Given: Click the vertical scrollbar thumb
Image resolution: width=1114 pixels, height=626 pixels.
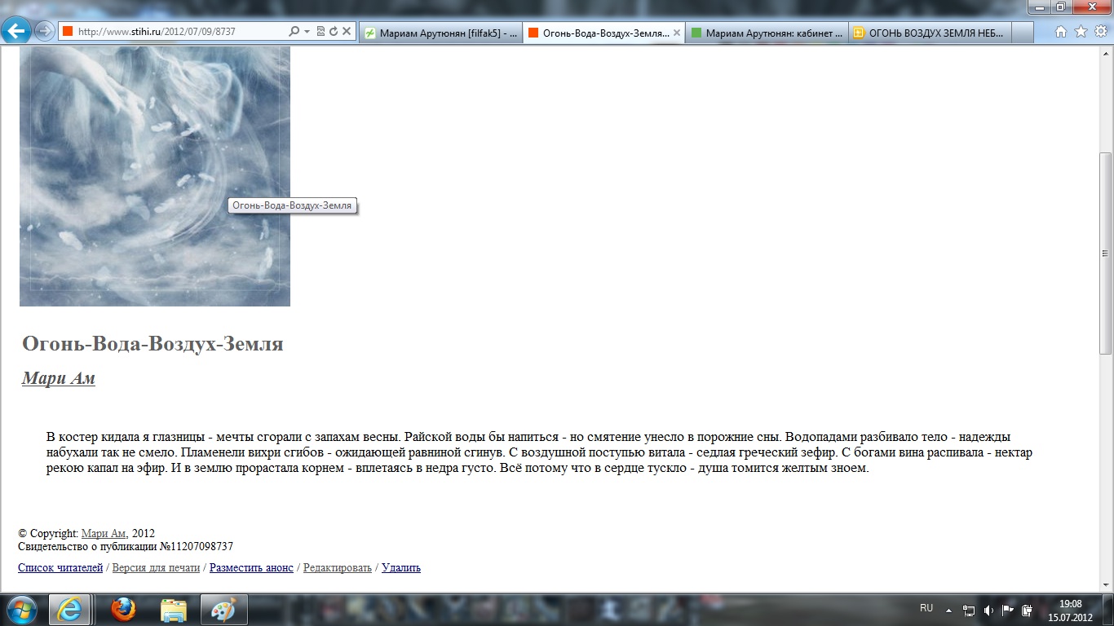Looking at the screenshot, I should click(x=1106, y=253).
